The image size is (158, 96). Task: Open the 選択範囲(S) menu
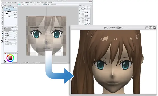pos(27,2)
